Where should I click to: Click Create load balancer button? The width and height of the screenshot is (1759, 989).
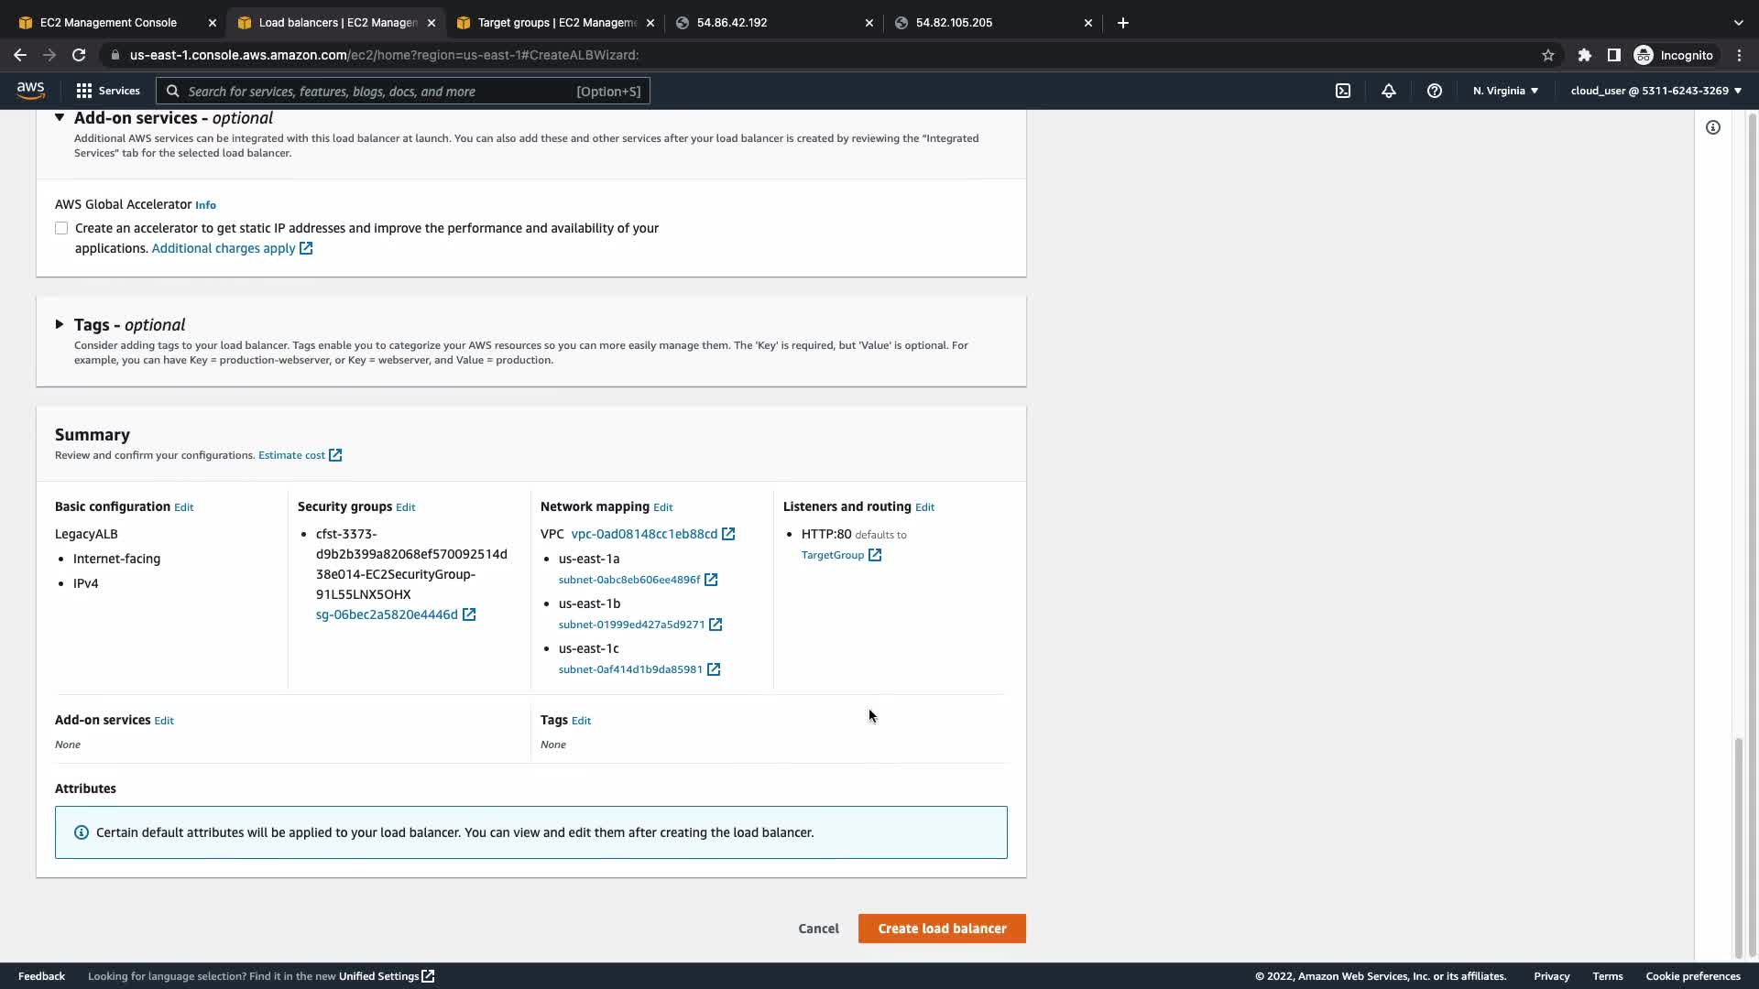coord(942,929)
